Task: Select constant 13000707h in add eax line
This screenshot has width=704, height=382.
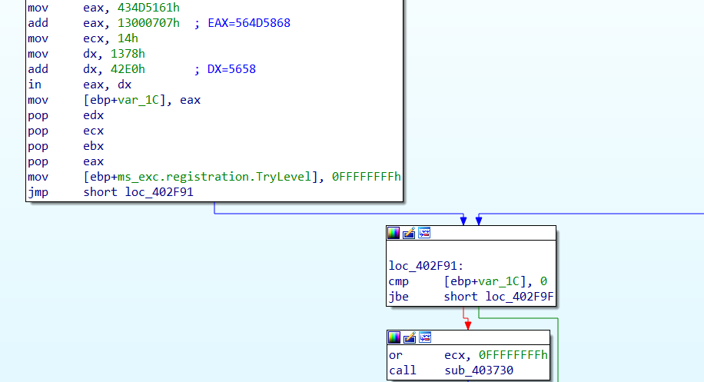Action: (x=148, y=23)
